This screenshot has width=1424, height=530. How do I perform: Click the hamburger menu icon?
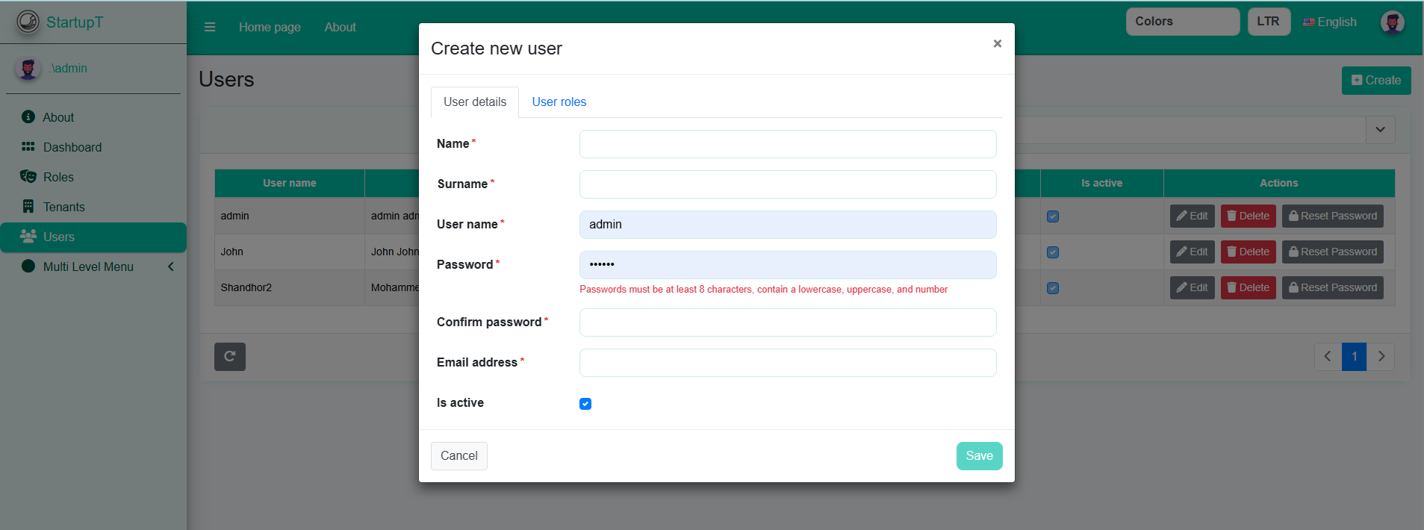[x=210, y=27]
